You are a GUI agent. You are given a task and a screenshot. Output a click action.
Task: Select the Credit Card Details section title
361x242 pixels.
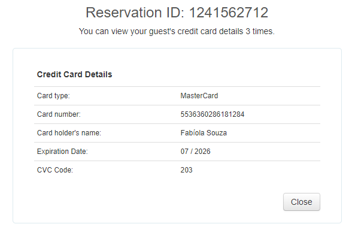pos(75,75)
